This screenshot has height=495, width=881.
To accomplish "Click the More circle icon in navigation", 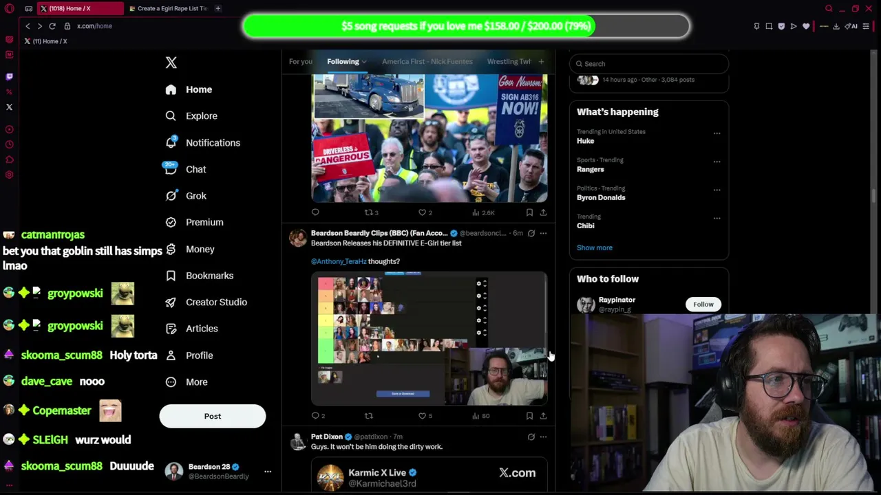I will 171,382.
